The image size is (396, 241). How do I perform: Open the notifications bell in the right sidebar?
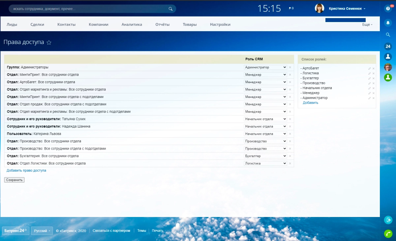[388, 23]
